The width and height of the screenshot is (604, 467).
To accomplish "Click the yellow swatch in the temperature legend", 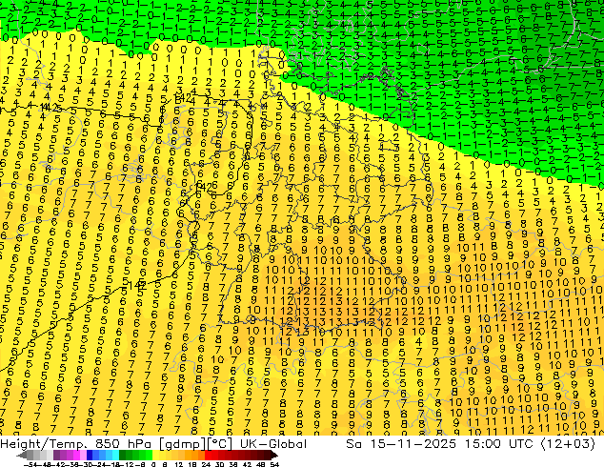I will point(155,456).
